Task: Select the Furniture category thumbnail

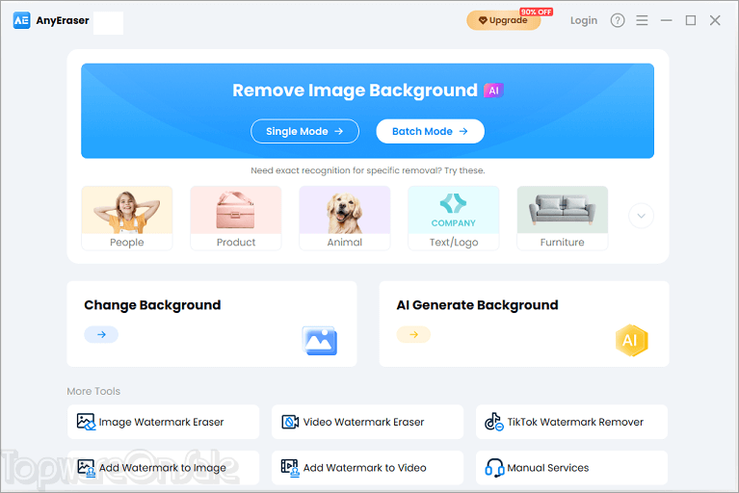Action: 563,218
